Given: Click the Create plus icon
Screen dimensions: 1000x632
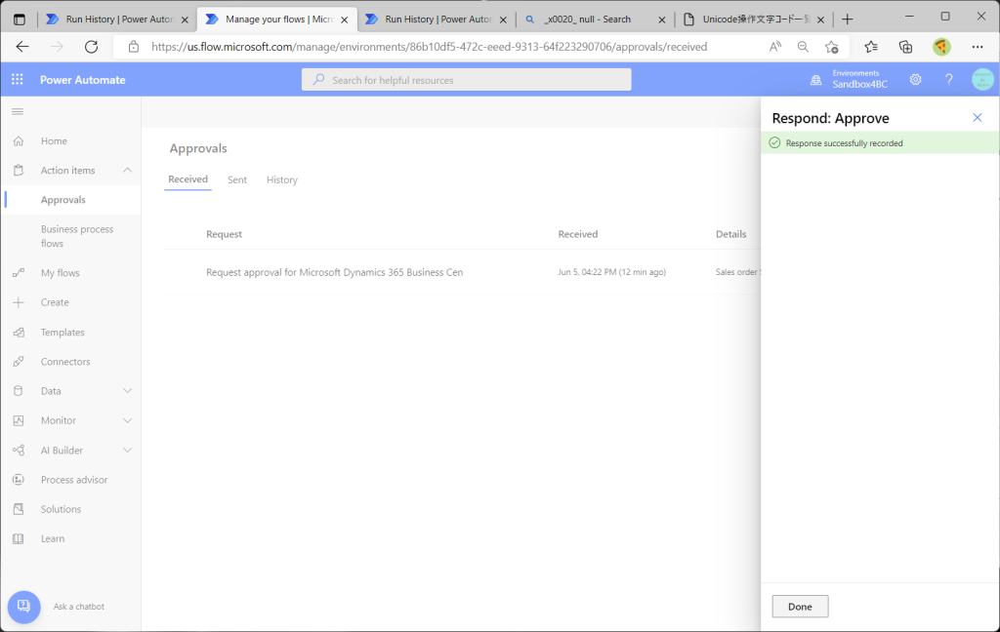Looking at the screenshot, I should (19, 302).
